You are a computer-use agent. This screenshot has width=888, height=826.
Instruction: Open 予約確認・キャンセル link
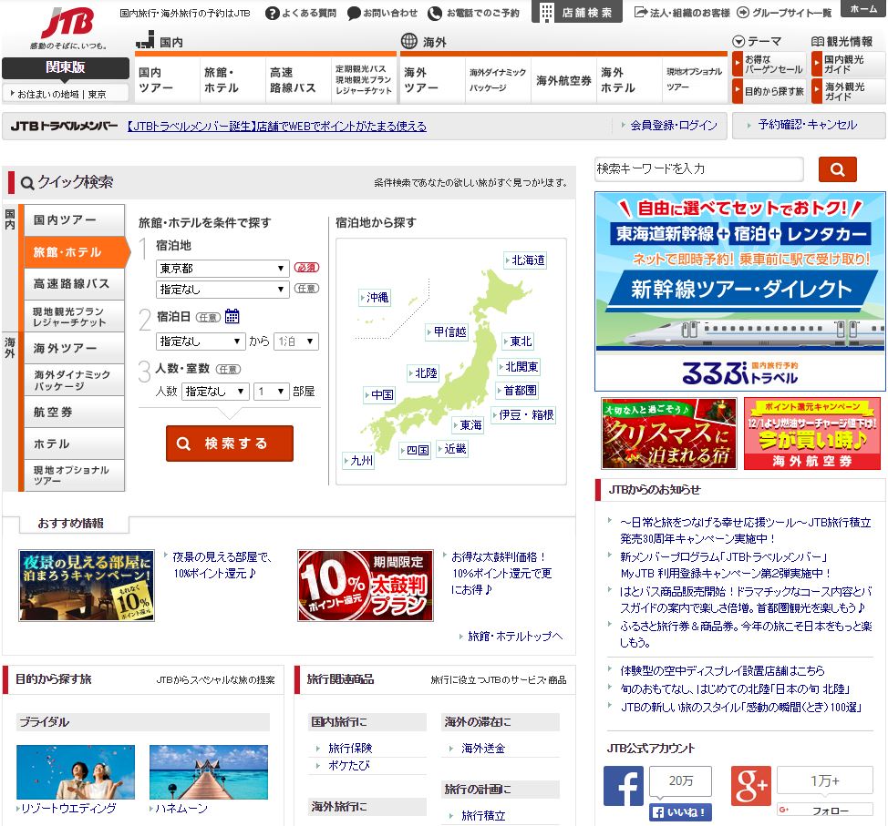[808, 125]
